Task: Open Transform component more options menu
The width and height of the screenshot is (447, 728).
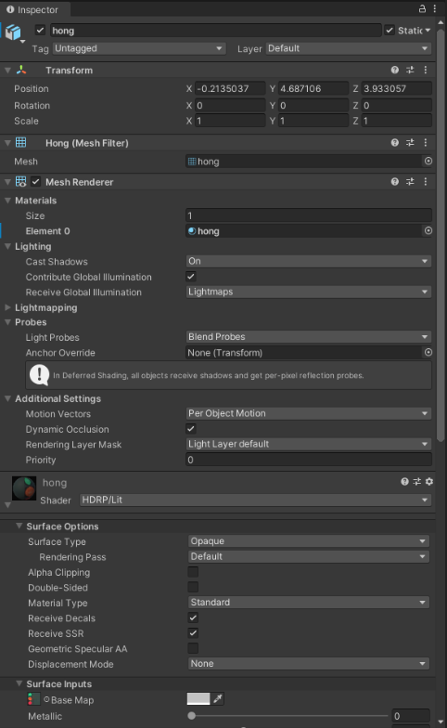Action: [x=425, y=70]
